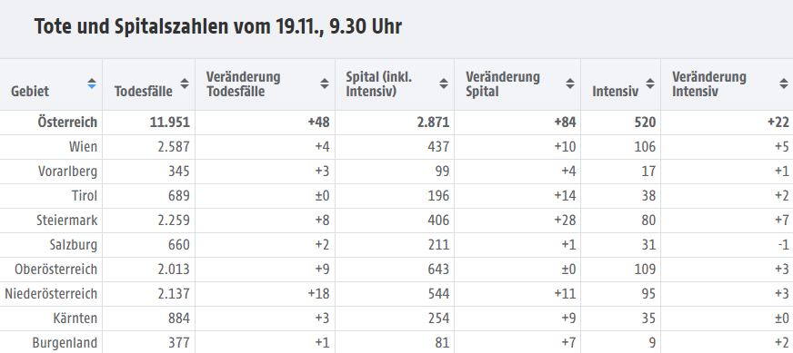Select Vorarlberg in the Gebiet column
The image size is (793, 353).
[67, 172]
